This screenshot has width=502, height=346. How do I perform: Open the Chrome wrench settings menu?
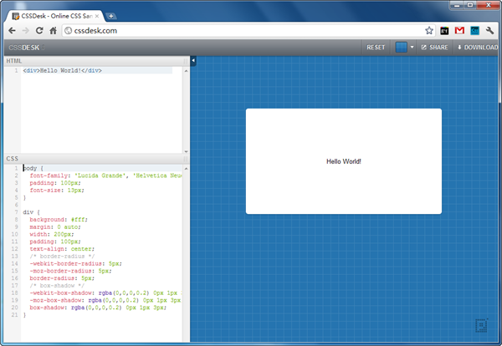[x=491, y=30]
